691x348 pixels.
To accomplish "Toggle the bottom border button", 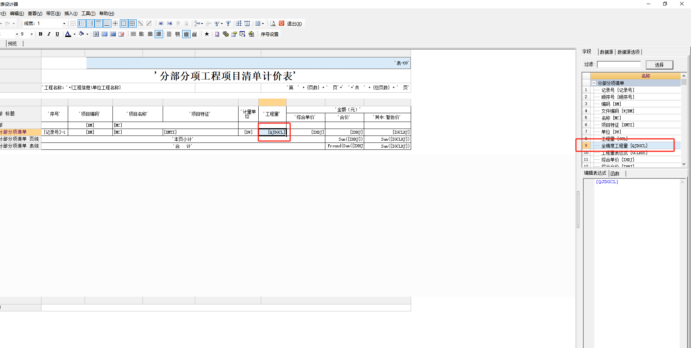I will pos(107,23).
